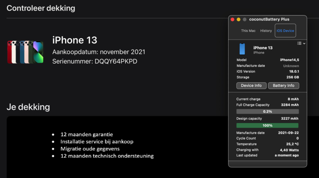Click Migratie oude gegevens bullet
Screen dimensions: 319x178
pyautogui.click(x=90, y=149)
